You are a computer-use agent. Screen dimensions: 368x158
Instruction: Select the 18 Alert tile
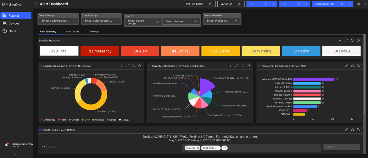(140, 51)
